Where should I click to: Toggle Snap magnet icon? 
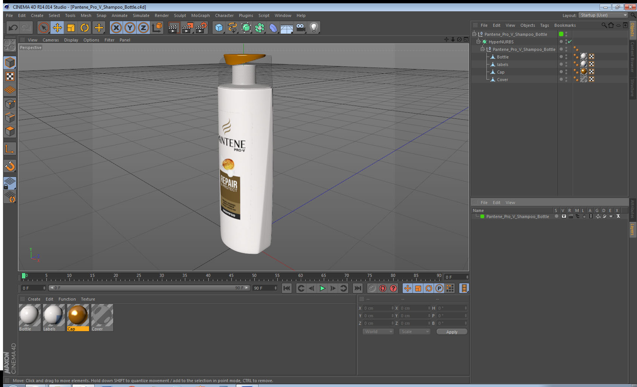click(x=10, y=166)
